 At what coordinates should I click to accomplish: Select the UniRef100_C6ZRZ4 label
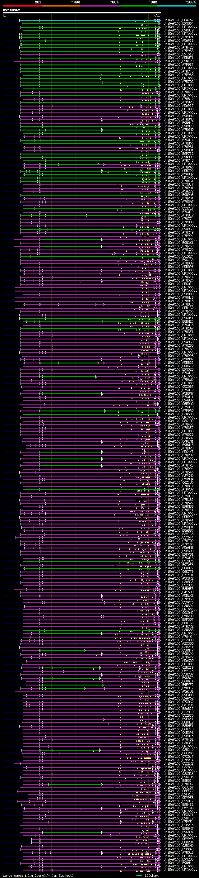click(178, 256)
